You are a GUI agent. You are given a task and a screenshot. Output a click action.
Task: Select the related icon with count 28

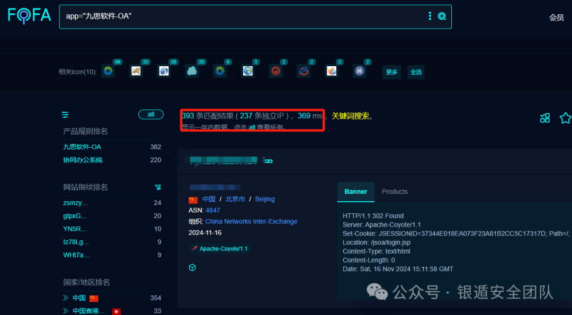164,71
